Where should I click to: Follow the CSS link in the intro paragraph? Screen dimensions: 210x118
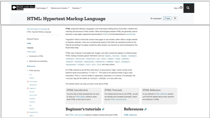tap(105, 34)
